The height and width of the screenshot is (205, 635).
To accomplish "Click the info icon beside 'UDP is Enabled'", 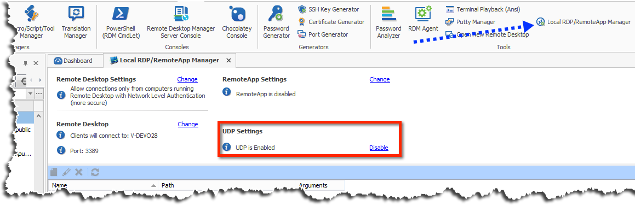I will (x=227, y=147).
